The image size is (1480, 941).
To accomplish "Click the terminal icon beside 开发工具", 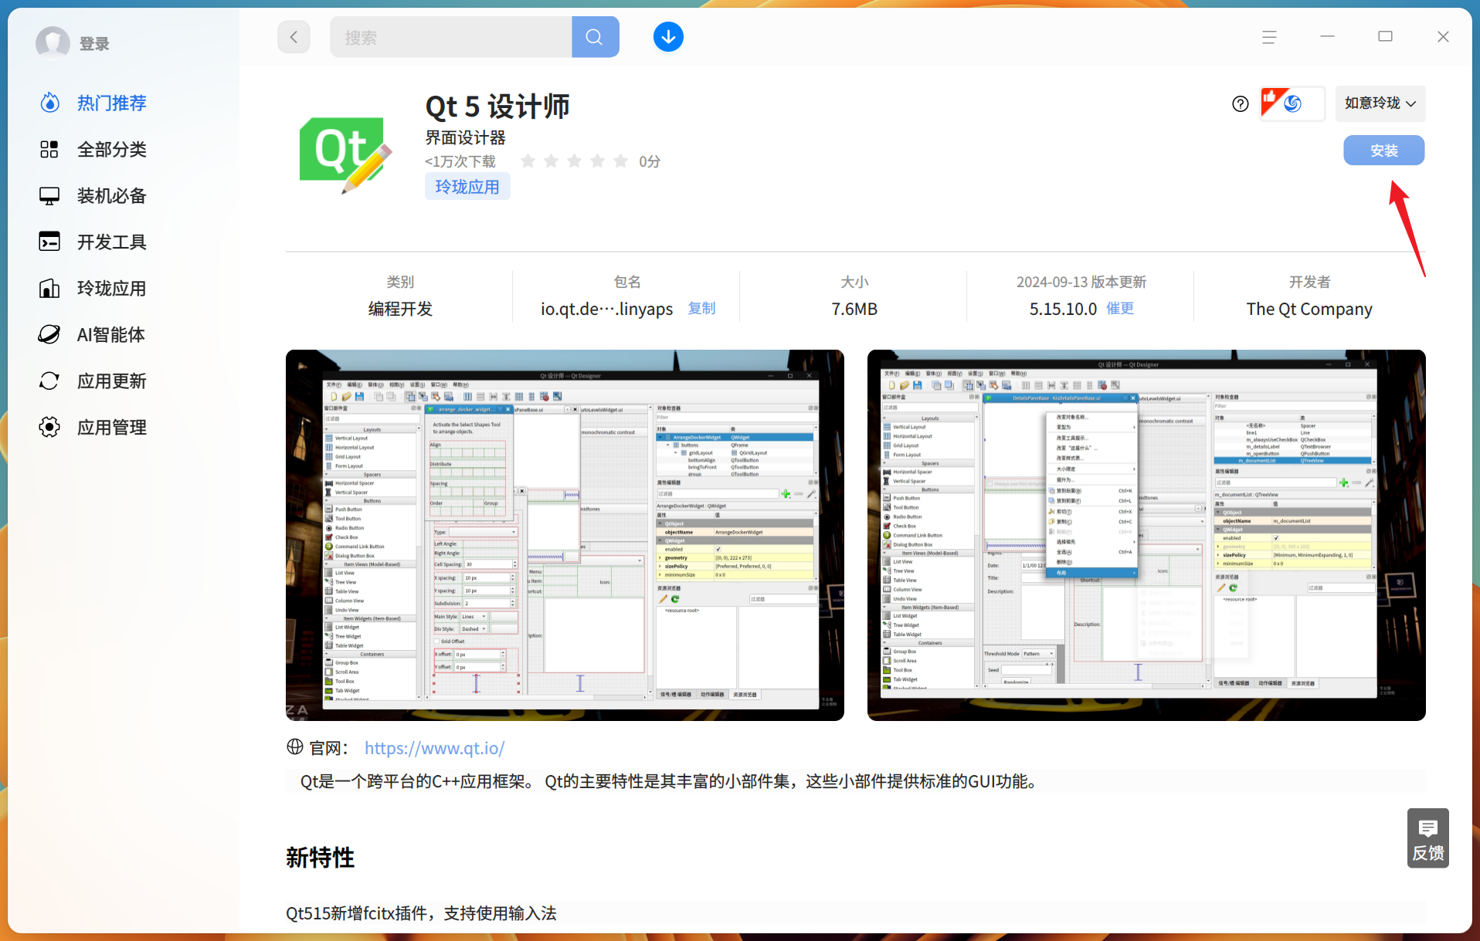I will (x=49, y=242).
